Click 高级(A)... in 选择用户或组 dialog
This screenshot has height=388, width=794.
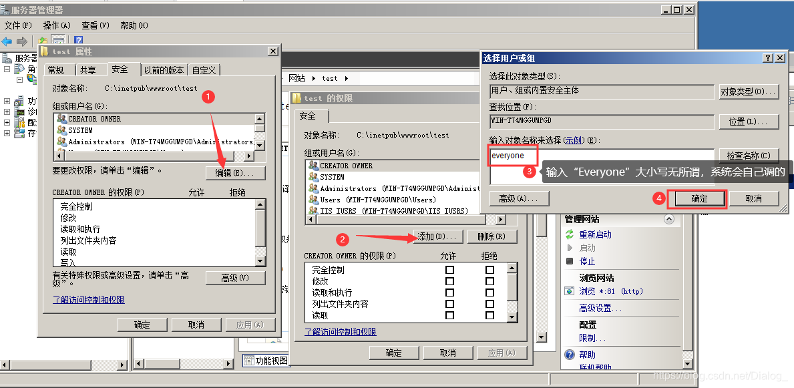tap(520, 199)
